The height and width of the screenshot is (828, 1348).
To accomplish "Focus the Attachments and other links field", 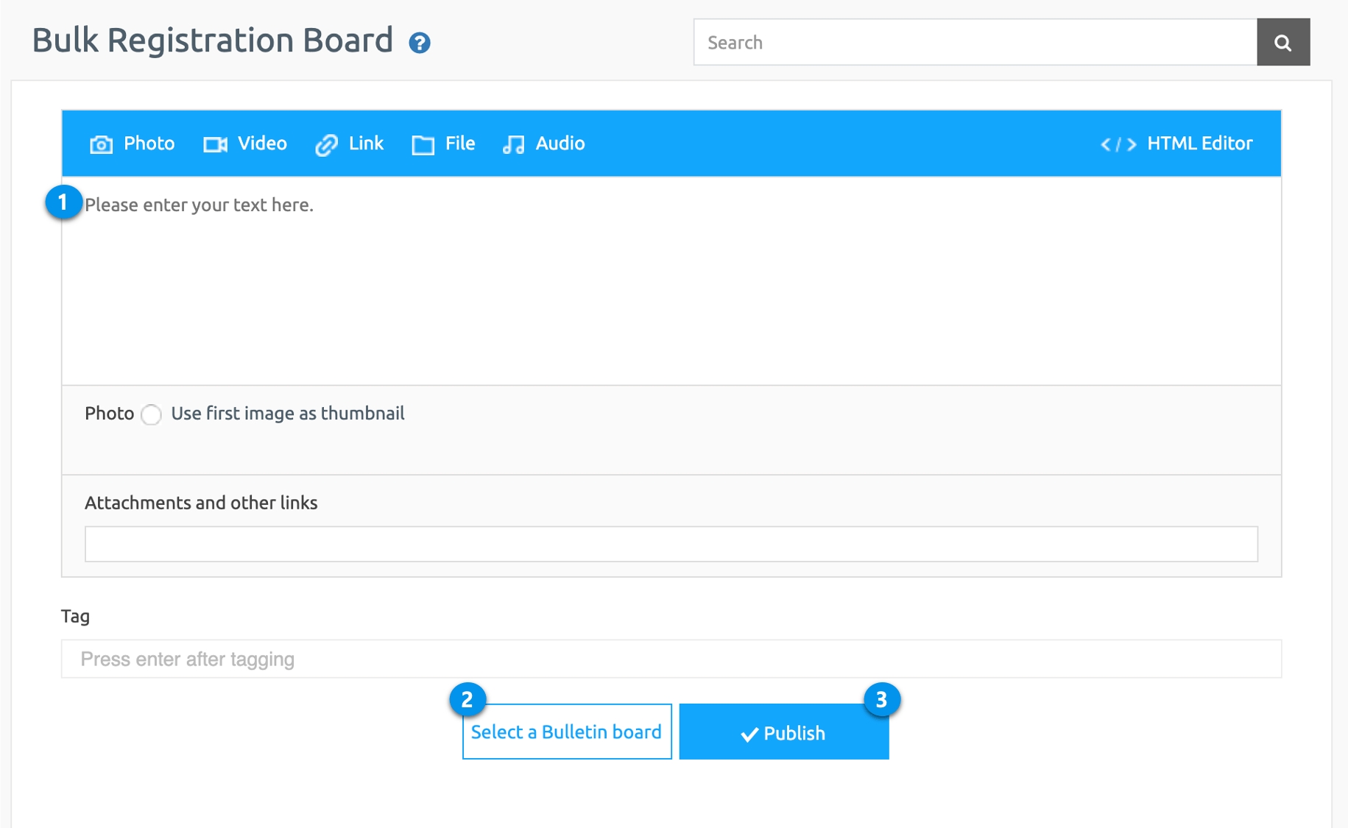I will [x=670, y=544].
